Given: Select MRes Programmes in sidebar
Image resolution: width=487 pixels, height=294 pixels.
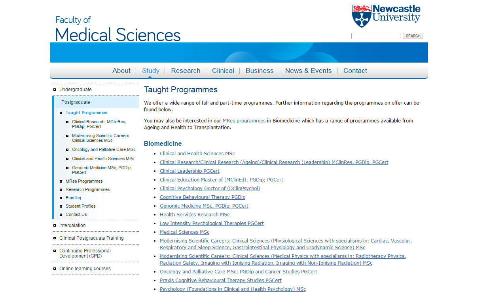Looking at the screenshot, I should (x=84, y=181).
